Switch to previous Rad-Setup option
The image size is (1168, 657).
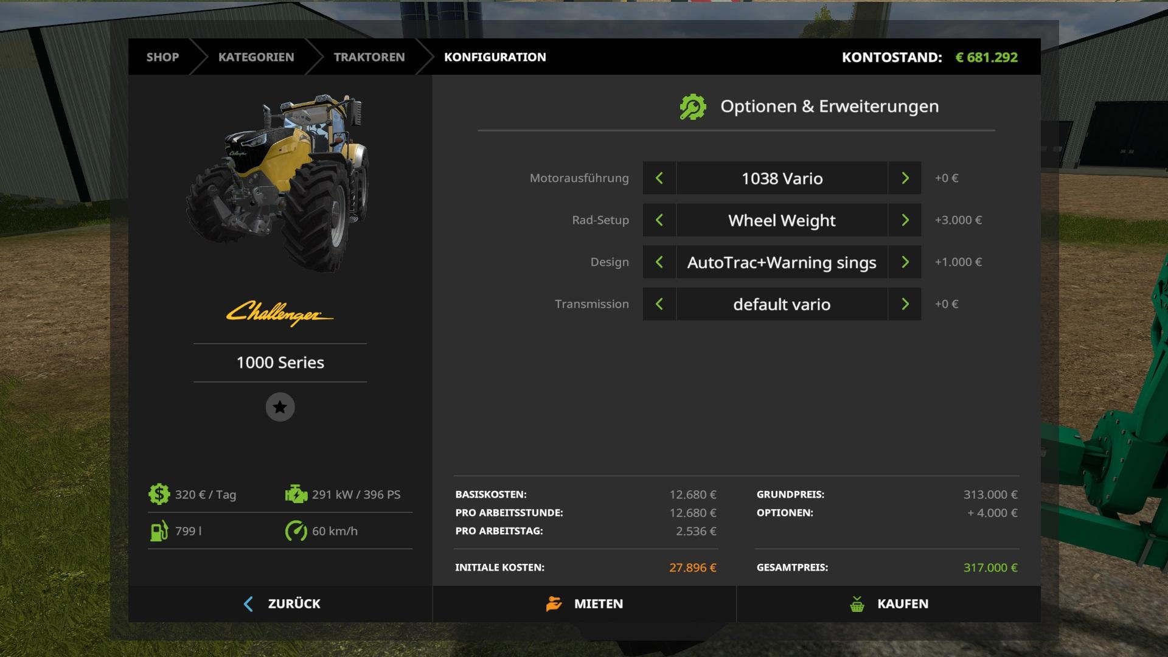pyautogui.click(x=659, y=220)
